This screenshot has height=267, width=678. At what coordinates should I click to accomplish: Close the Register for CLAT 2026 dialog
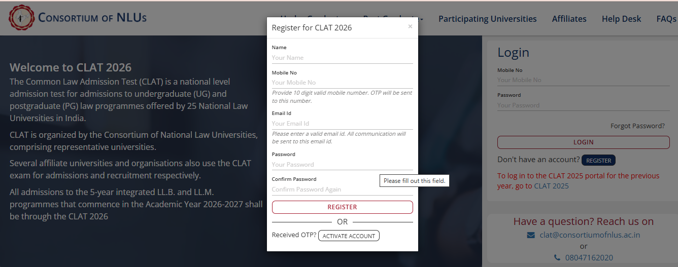[410, 26]
